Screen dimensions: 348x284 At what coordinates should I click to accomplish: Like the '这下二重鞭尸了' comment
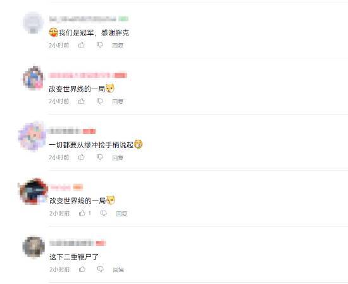click(82, 269)
